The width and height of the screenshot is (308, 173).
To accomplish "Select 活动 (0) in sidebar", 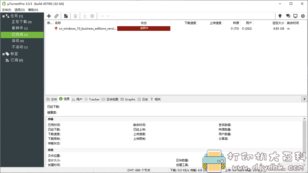I will tap(22, 41).
